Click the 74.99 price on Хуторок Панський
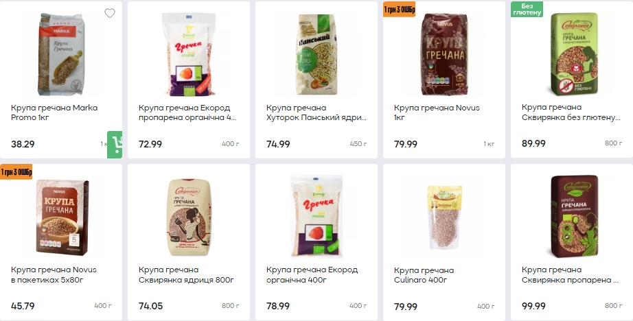The height and width of the screenshot is (321, 633). (x=278, y=144)
